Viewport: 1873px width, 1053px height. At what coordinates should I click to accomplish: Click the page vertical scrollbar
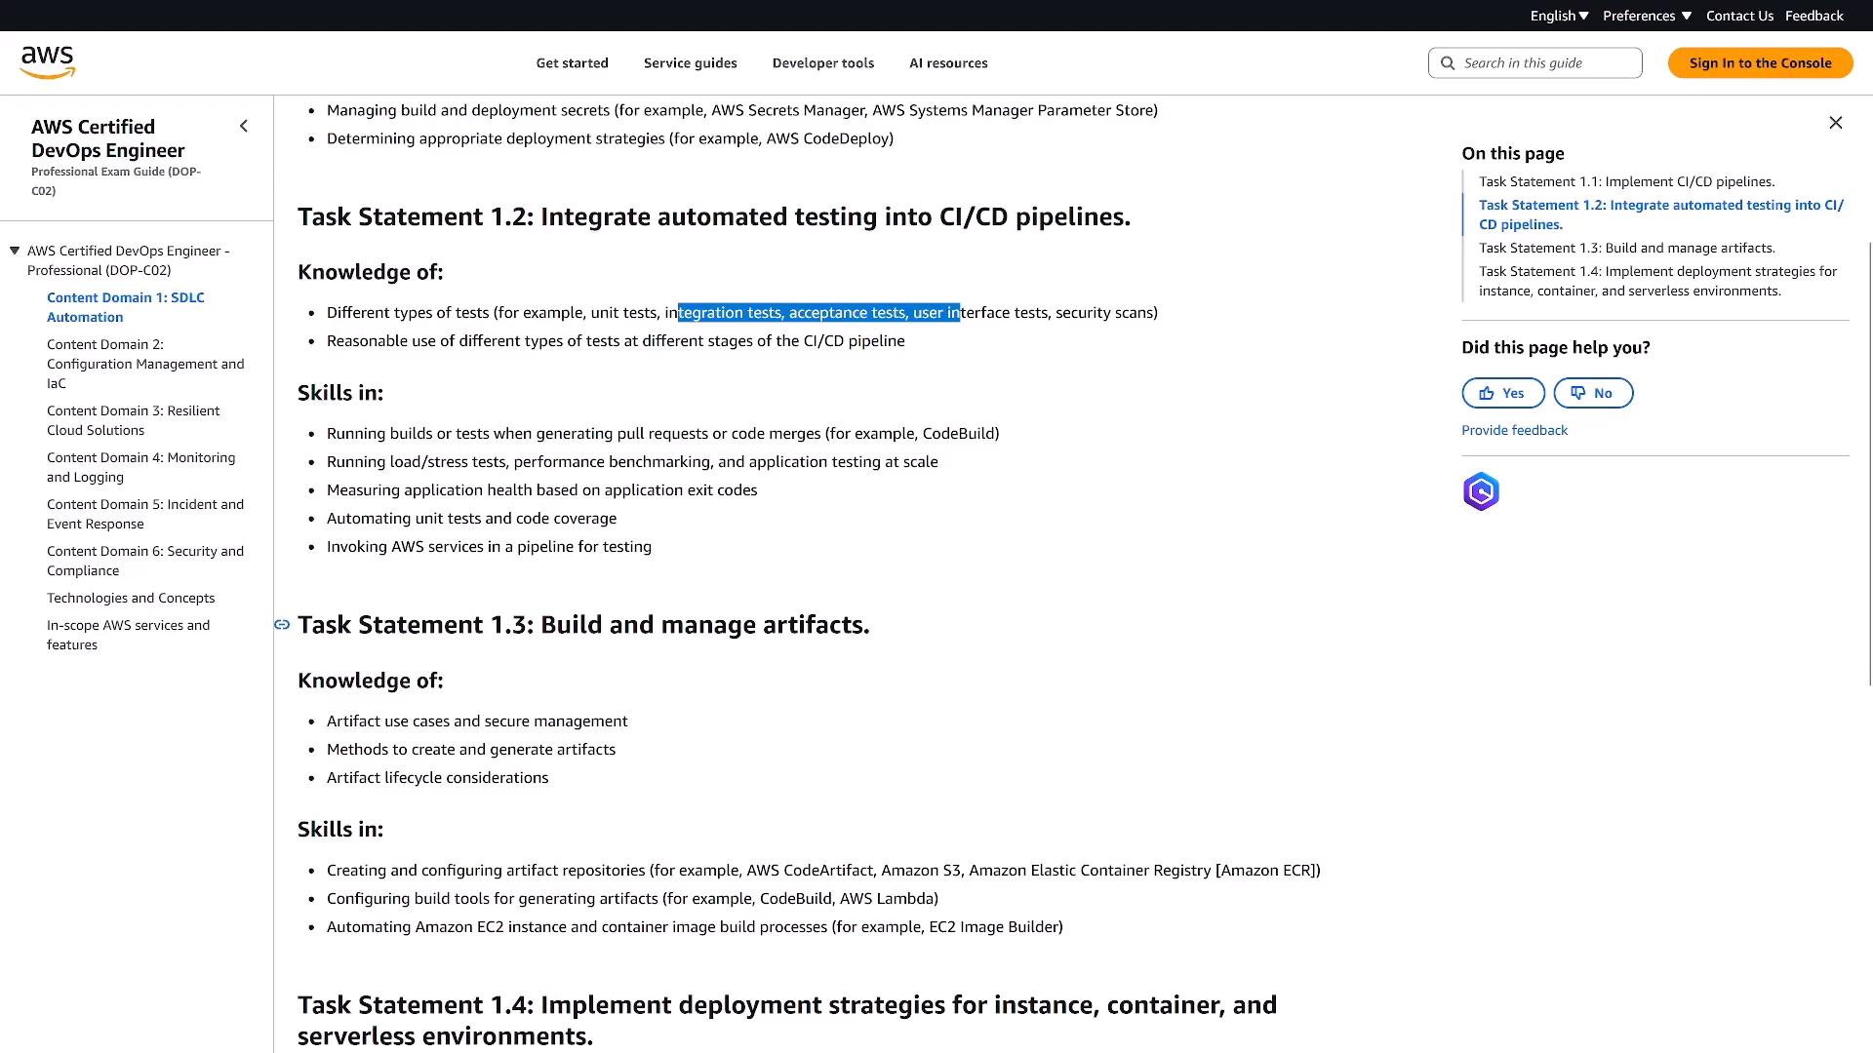click(1869, 464)
